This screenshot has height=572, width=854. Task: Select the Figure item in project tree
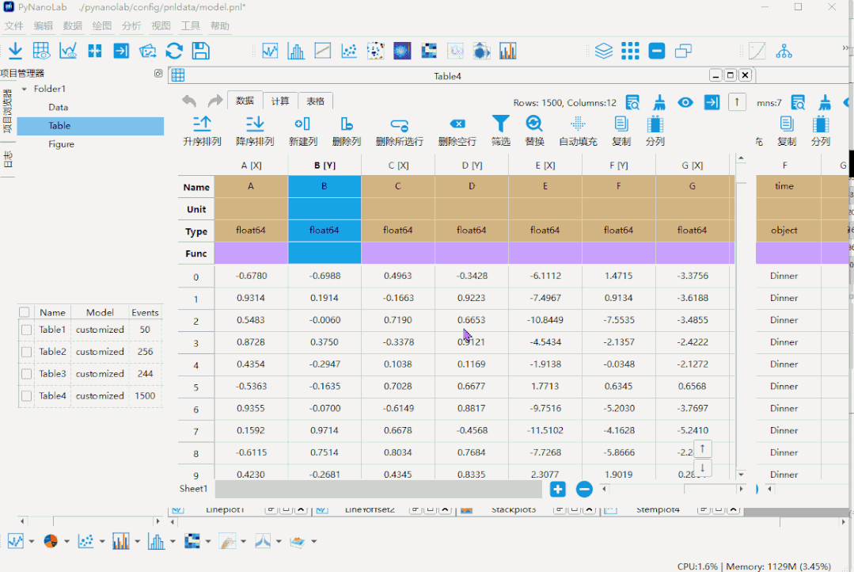tap(61, 144)
